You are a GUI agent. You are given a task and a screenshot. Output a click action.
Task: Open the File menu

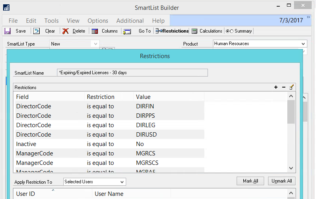pyautogui.click(x=13, y=20)
